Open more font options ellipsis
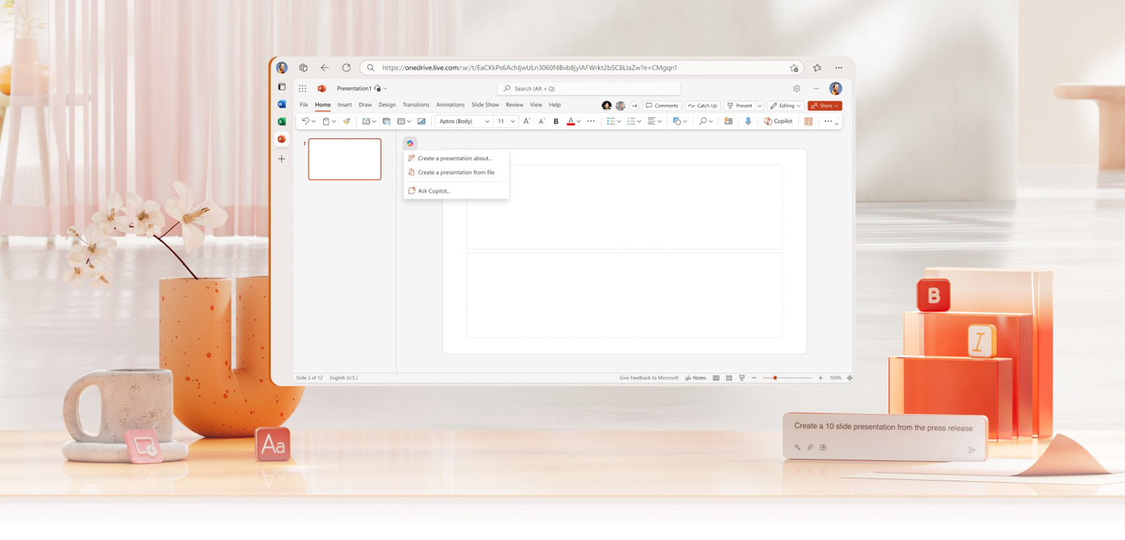This screenshot has height=540, width=1125. pyautogui.click(x=591, y=122)
